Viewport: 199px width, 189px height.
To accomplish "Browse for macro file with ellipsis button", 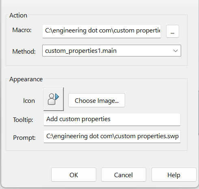I will [x=173, y=31].
